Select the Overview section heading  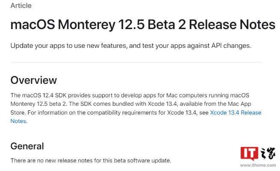(x=33, y=80)
